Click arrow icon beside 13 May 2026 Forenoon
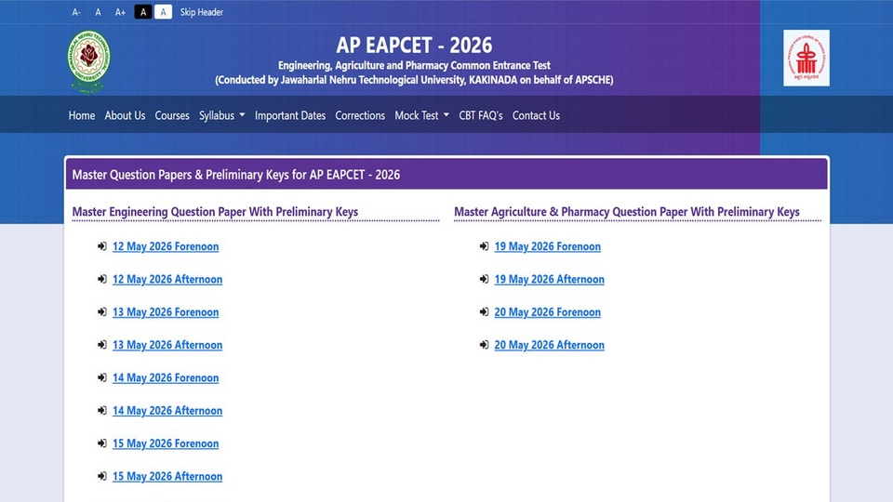The height and width of the screenshot is (502, 893). coord(102,312)
